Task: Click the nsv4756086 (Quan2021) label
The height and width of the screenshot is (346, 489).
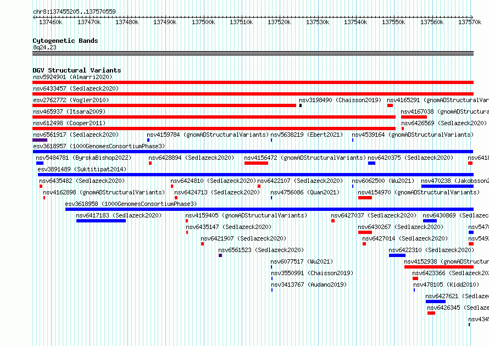Action: click(x=305, y=192)
